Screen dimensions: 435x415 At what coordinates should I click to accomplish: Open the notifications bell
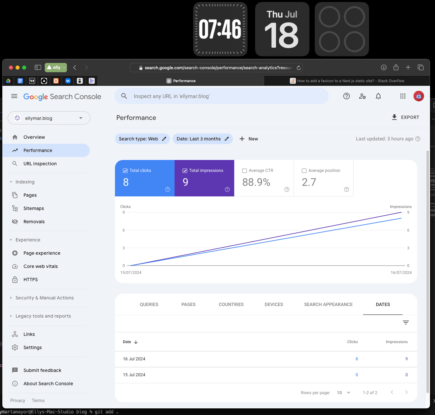click(378, 96)
